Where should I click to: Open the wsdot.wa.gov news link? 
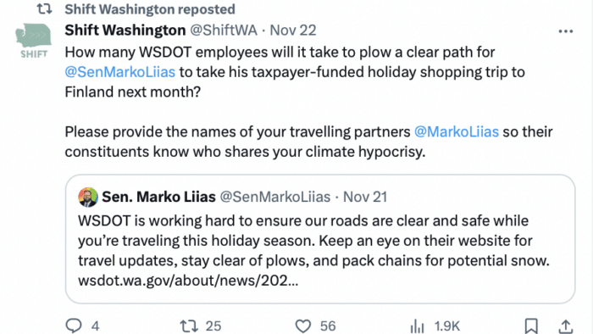point(188,281)
